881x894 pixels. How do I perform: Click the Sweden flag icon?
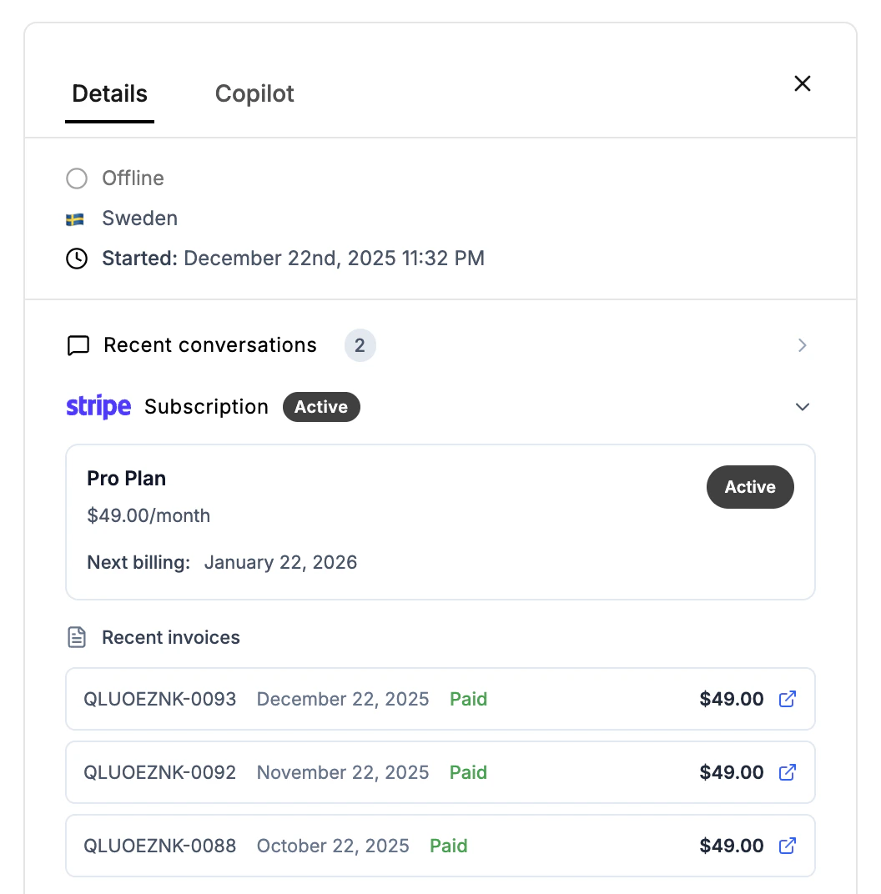pos(77,218)
